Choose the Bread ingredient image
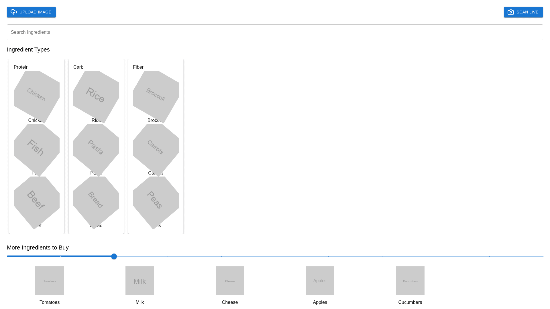Viewport: 550px width, 309px height. click(x=96, y=200)
